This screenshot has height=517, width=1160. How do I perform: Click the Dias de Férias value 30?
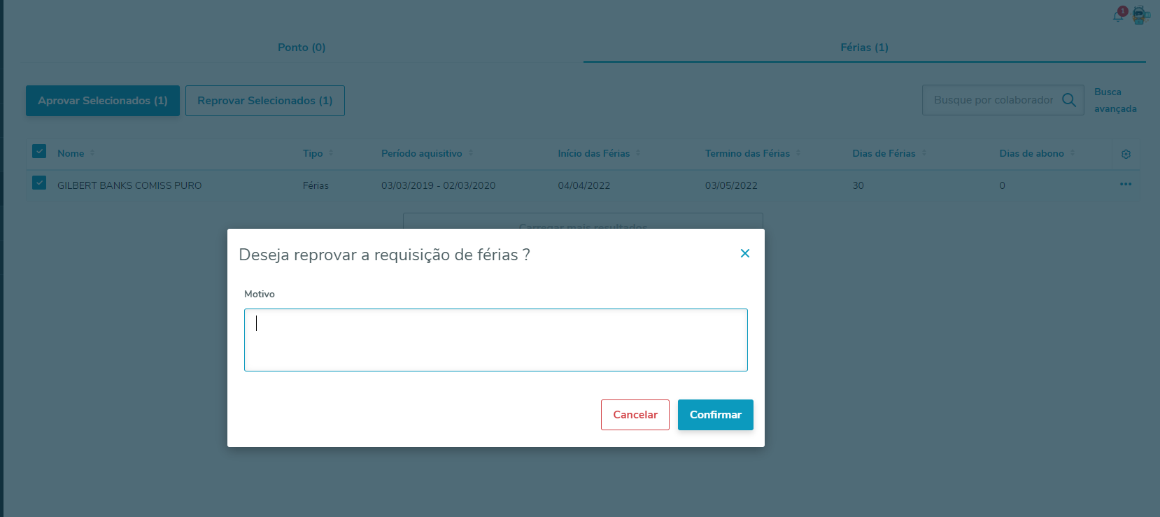pyautogui.click(x=858, y=185)
